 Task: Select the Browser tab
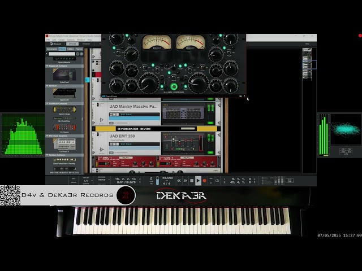point(86,44)
